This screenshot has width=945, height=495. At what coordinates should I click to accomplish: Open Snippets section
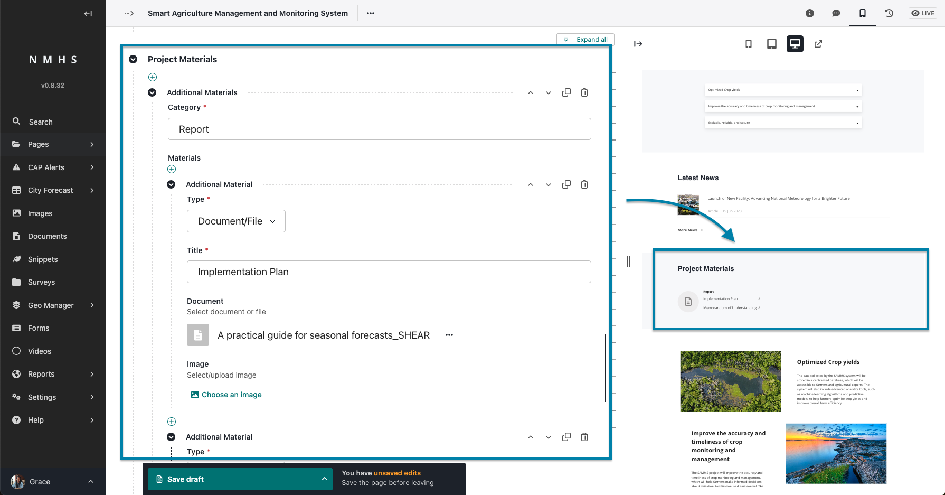click(53, 259)
